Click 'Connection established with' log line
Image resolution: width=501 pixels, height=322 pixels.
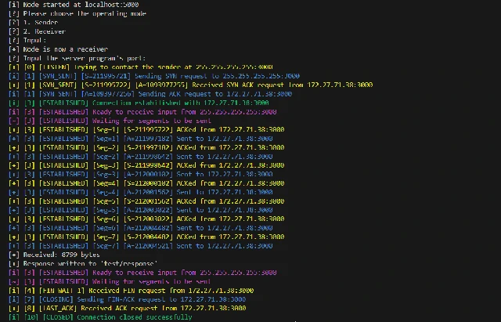(139, 103)
